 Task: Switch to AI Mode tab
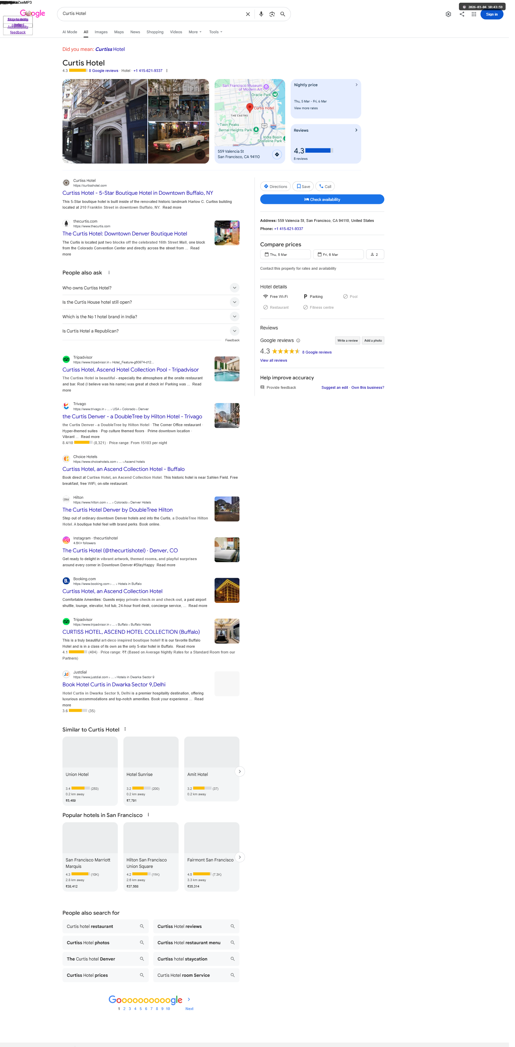[70, 32]
